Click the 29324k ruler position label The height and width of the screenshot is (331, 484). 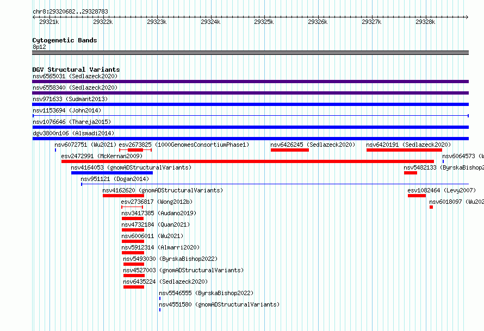pos(210,22)
